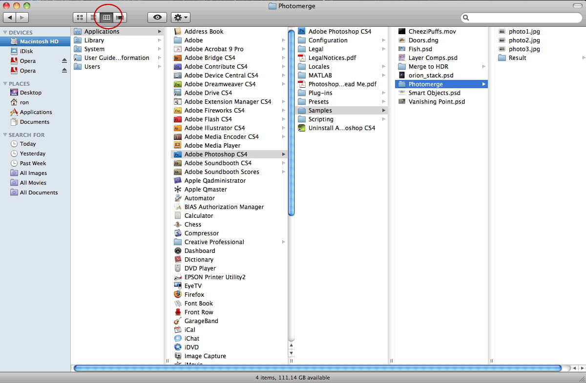The width and height of the screenshot is (586, 383).
Task: Select iDisk in the sidebar
Action: click(26, 51)
